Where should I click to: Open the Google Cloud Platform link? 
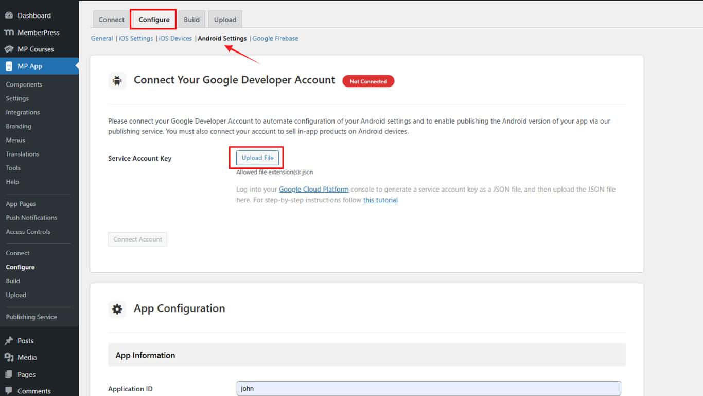click(x=313, y=190)
